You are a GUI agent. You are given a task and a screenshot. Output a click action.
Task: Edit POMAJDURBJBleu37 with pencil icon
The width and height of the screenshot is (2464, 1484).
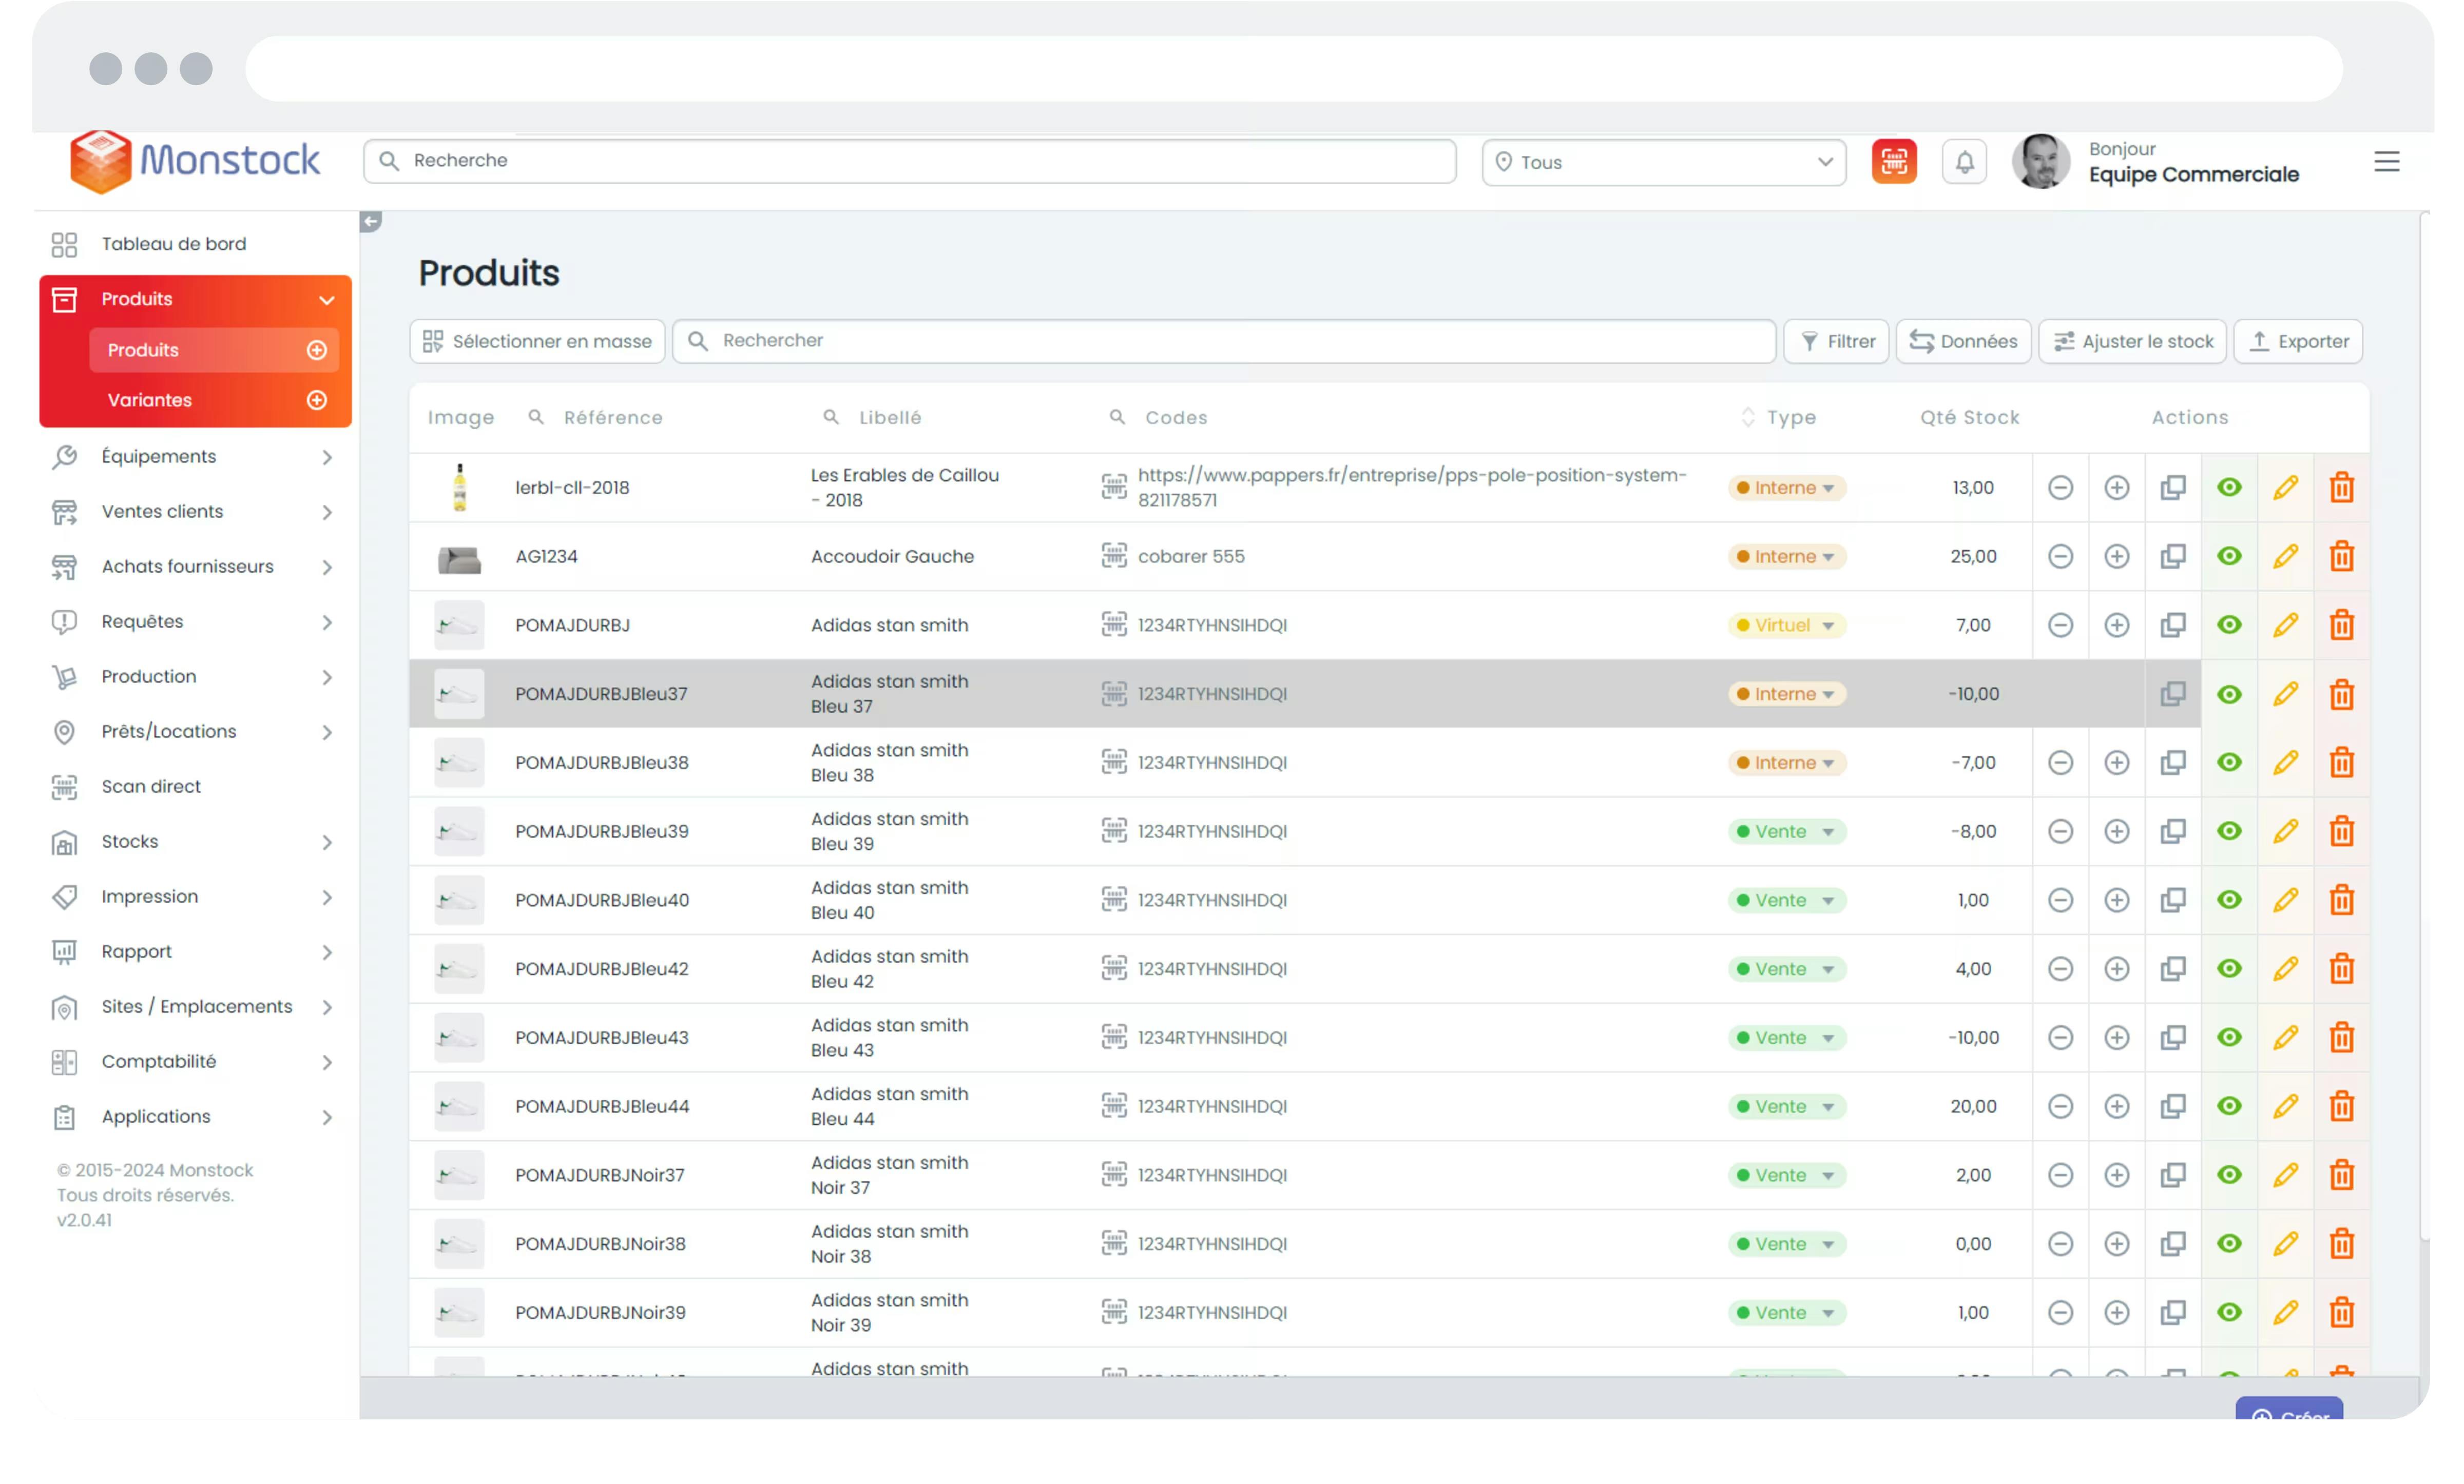(x=2285, y=694)
